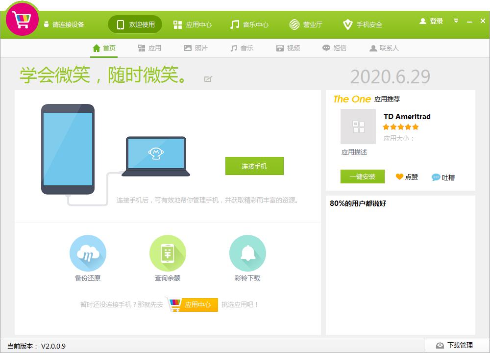Click the 一键安装 one-click install button
Screen dimensions: 490x353
[x=363, y=176]
